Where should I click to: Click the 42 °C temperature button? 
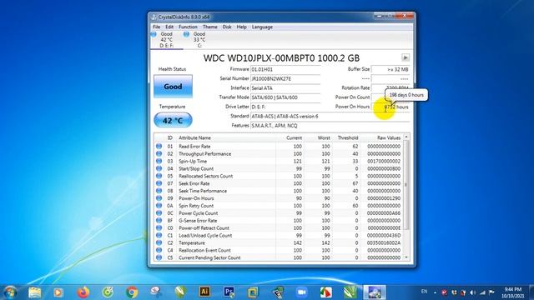(x=173, y=120)
